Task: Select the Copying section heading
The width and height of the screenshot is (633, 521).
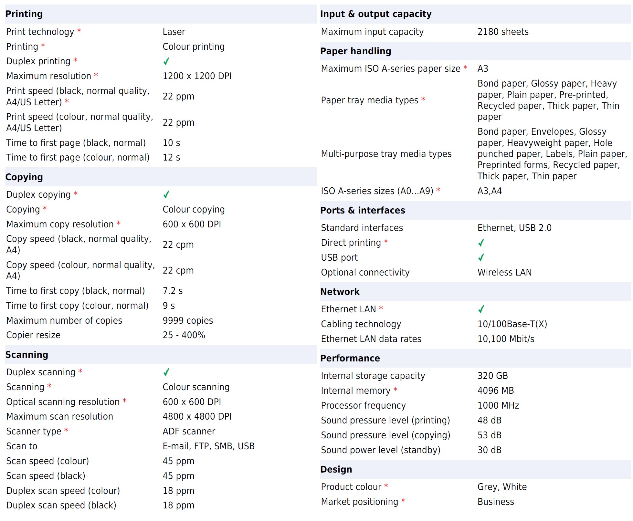Action: [24, 177]
